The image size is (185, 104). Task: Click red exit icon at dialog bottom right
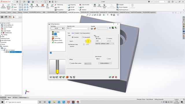coord(116,77)
